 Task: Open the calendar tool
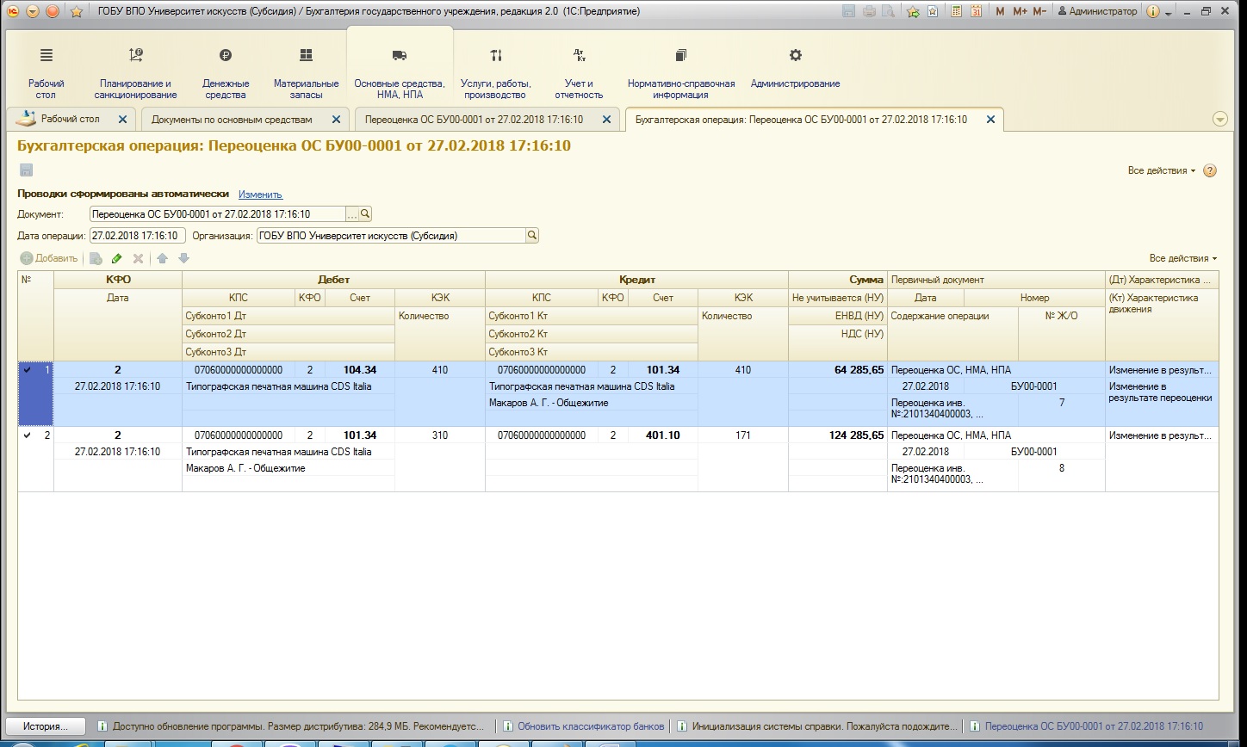pyautogui.click(x=976, y=11)
